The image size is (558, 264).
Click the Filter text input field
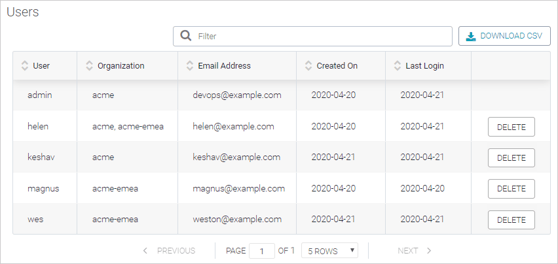321,36
